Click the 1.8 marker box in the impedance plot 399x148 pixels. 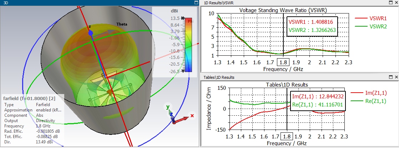tap(286, 137)
